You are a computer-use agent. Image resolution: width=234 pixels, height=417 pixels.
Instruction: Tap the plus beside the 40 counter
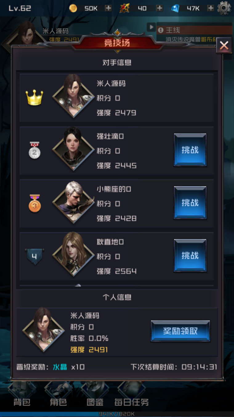159,8
